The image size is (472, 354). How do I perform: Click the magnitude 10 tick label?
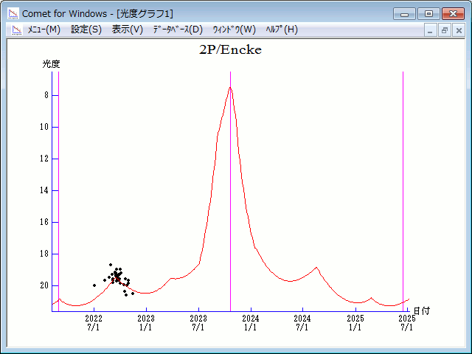[x=44, y=127]
